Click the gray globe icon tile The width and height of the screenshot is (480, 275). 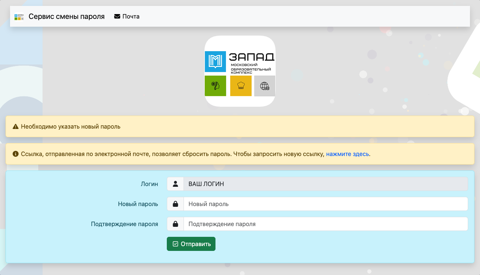tap(265, 86)
